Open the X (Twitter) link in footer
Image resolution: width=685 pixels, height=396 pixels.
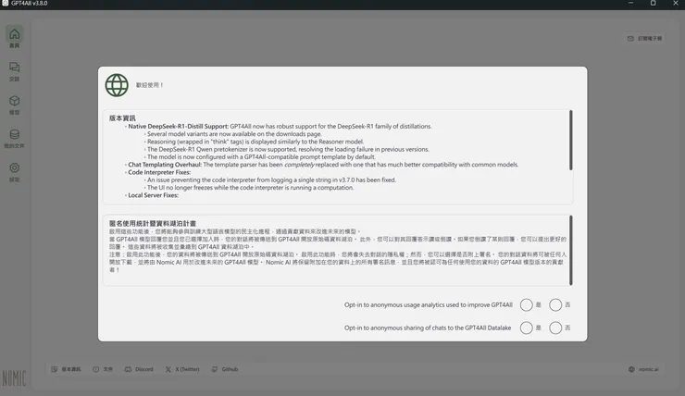pos(182,369)
